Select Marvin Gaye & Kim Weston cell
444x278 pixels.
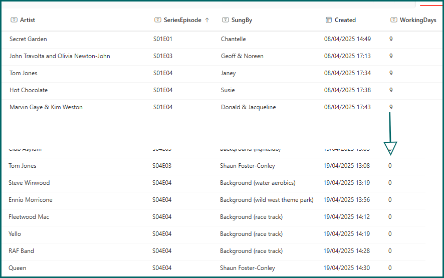[46, 107]
